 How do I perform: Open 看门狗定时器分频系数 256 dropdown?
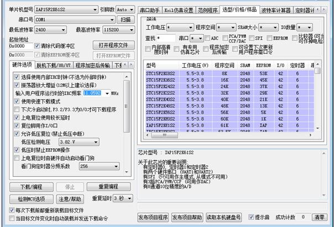(100, 166)
